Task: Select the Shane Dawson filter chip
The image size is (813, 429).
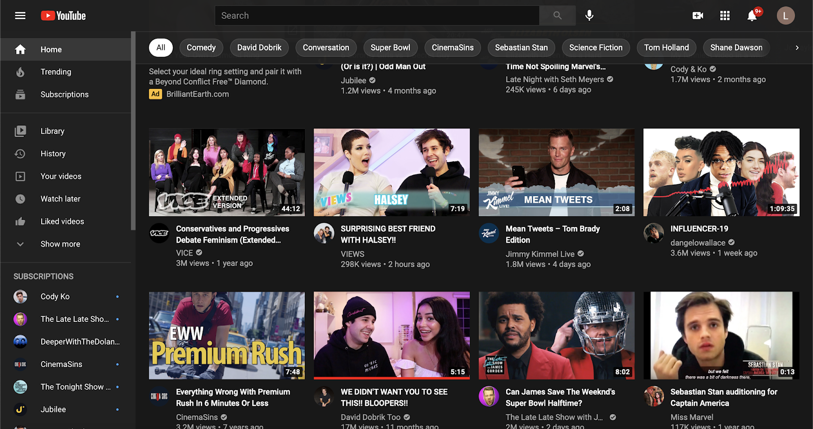Action: click(x=736, y=48)
